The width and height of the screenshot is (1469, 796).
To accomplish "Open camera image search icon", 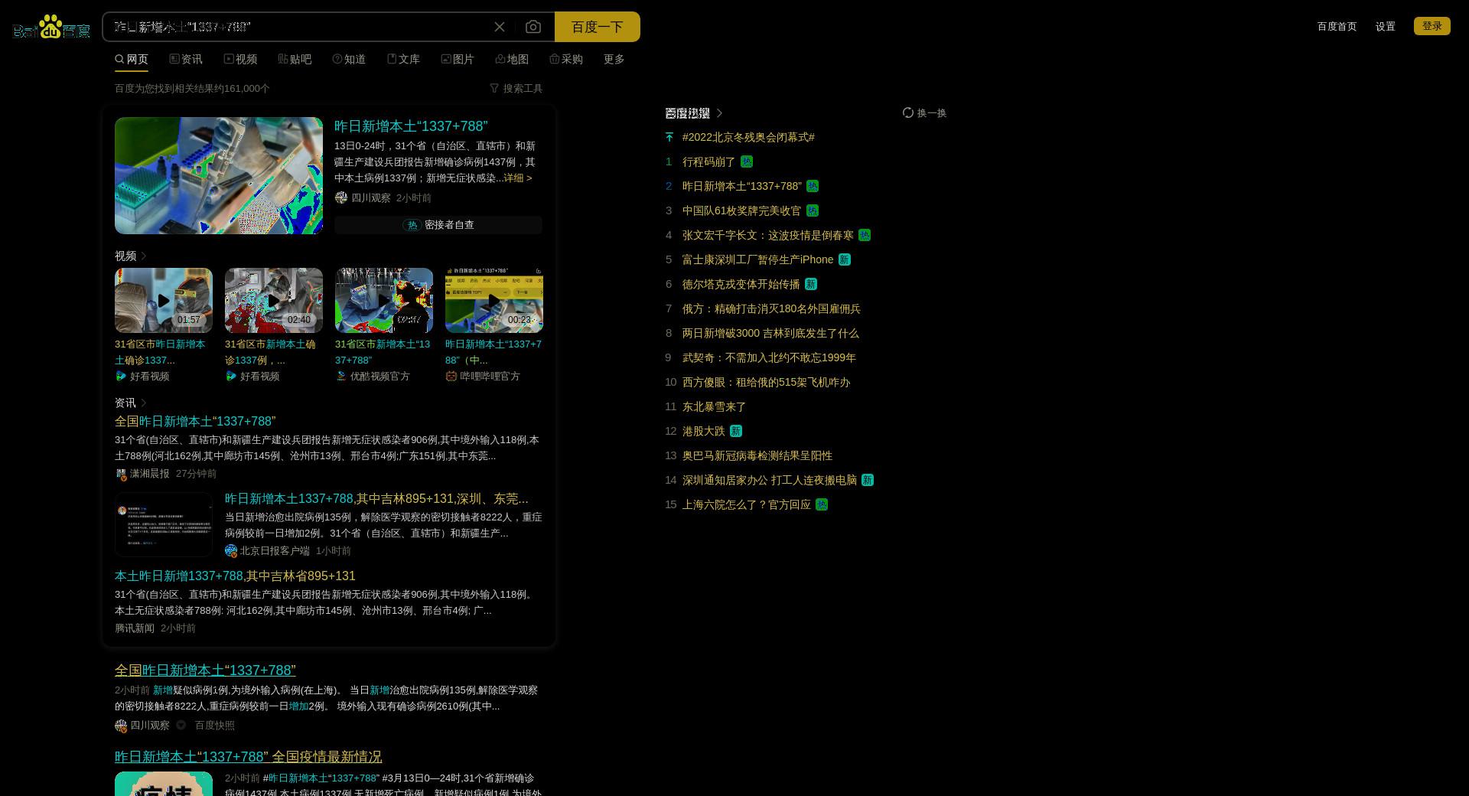I will tap(533, 27).
